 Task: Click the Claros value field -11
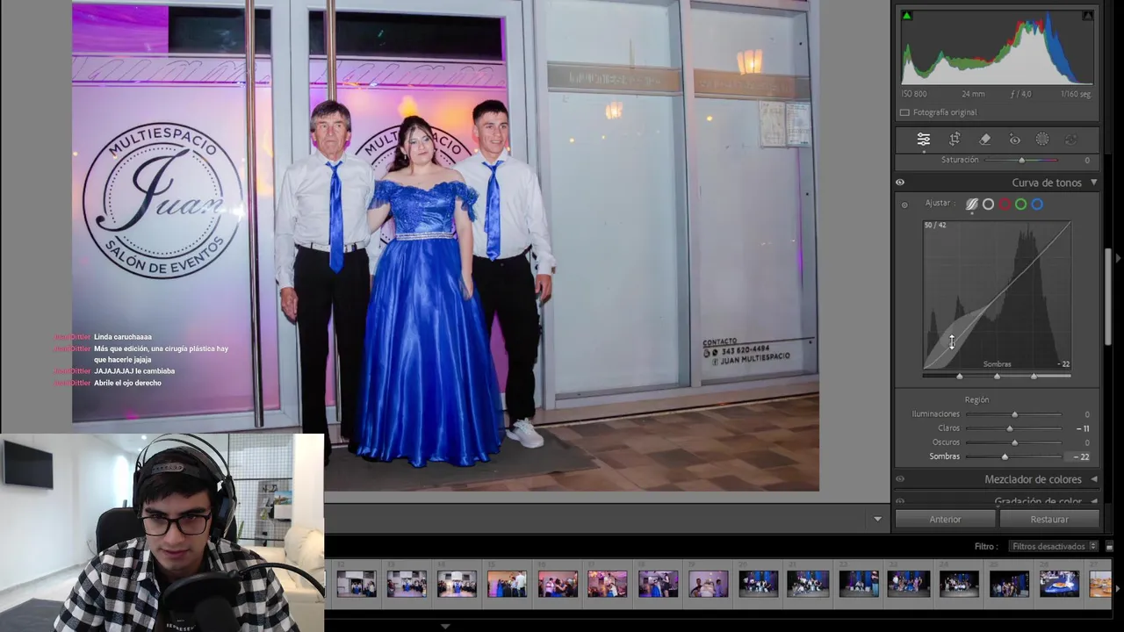pyautogui.click(x=1082, y=429)
